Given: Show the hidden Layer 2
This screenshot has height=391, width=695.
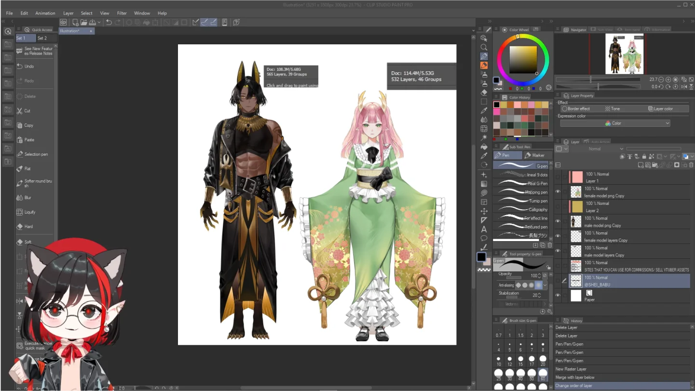Looking at the screenshot, I should (x=558, y=207).
